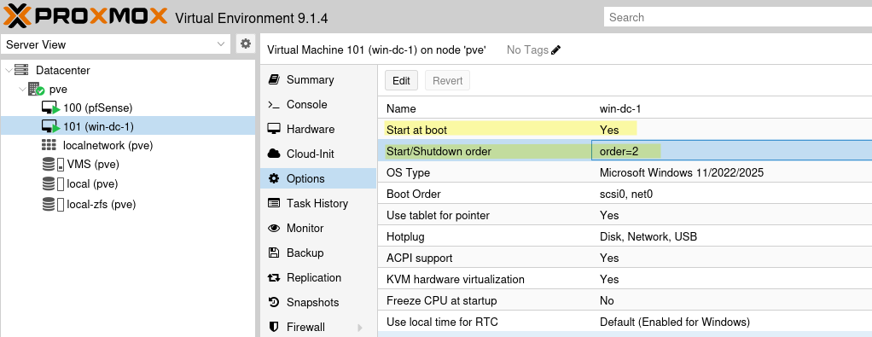The width and height of the screenshot is (872, 337).
Task: Click the 101 (win-dc-1) VM monitor icon
Action: (x=50, y=127)
